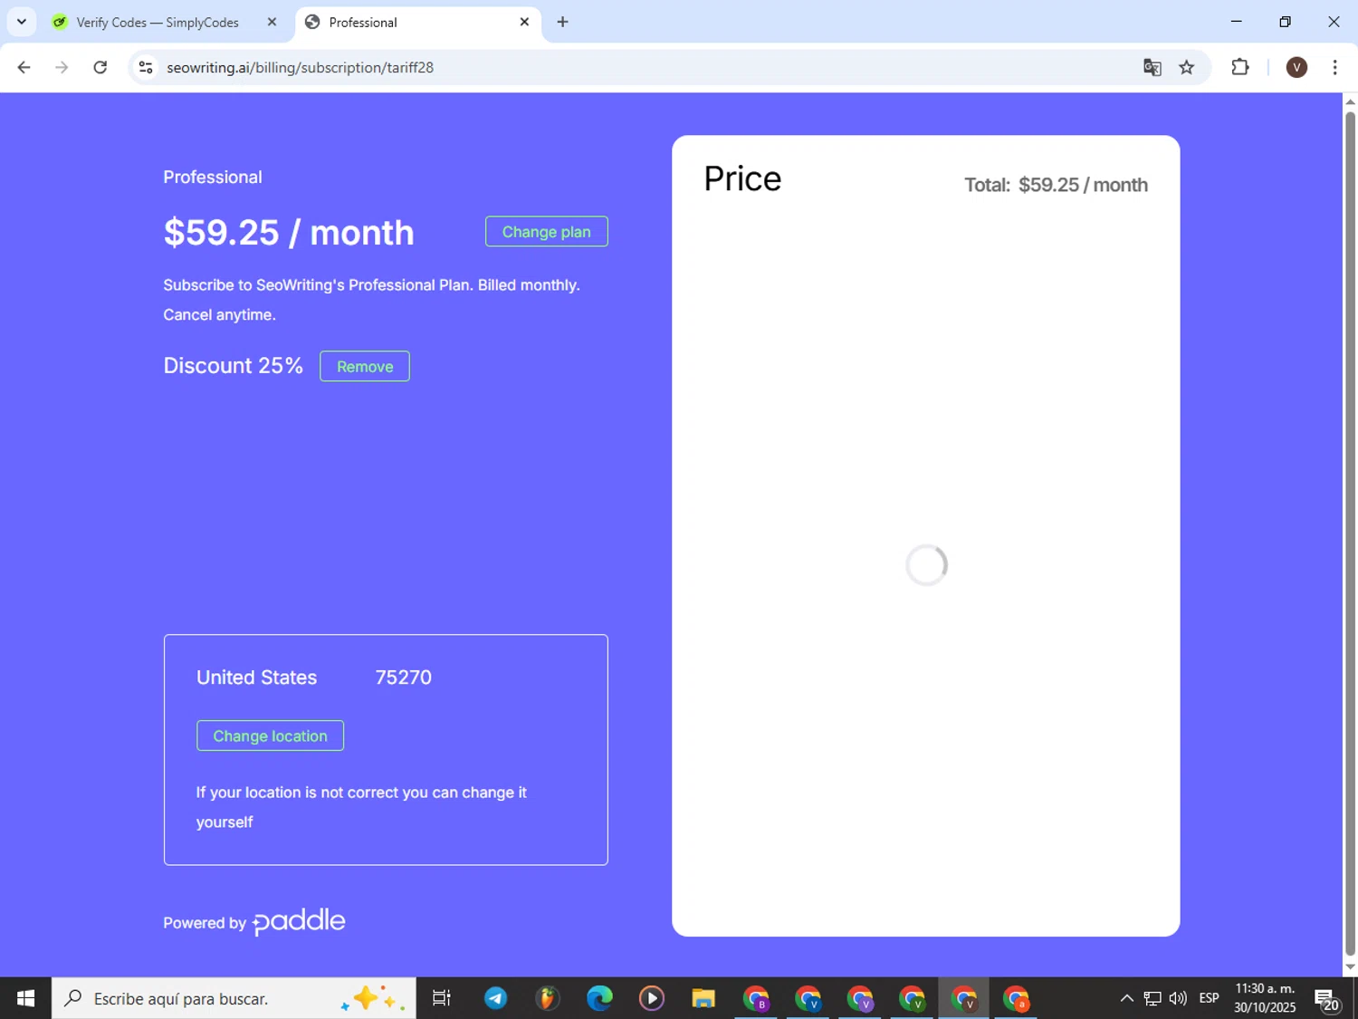Screen dimensions: 1358x1019
Task: Go forward to the next page
Action: pyautogui.click(x=62, y=67)
